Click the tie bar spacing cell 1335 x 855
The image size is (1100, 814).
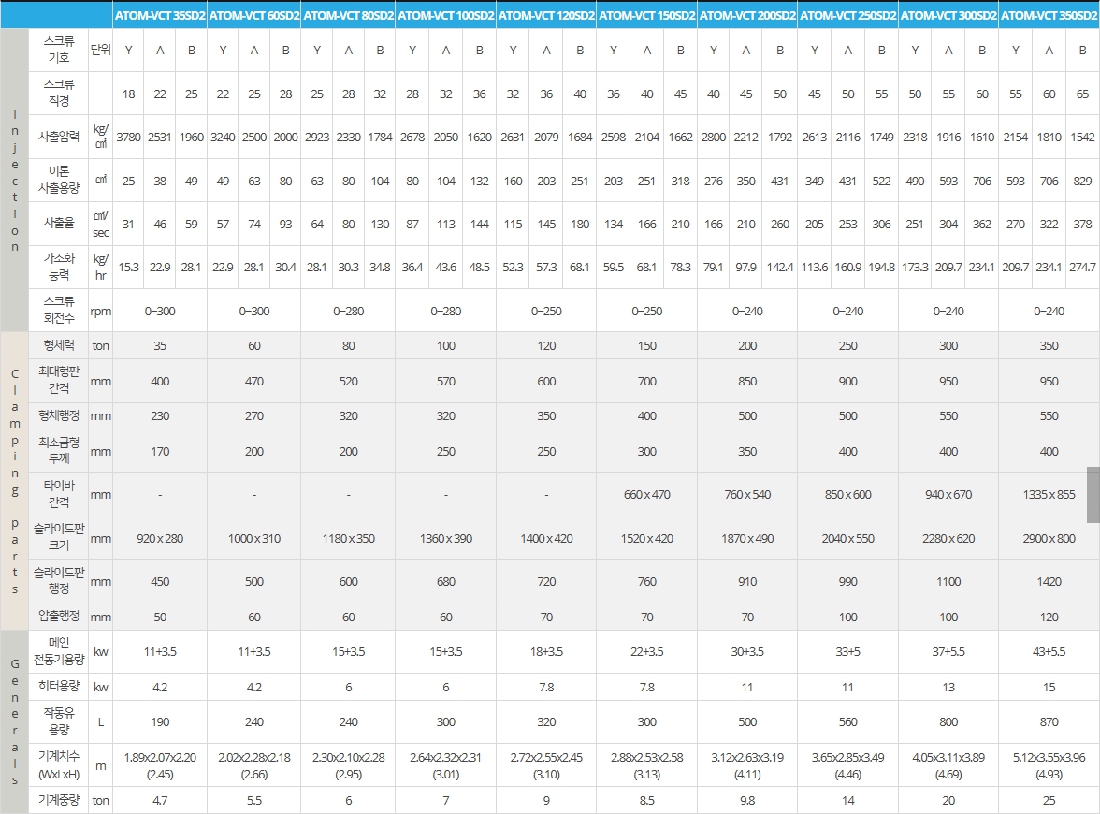1049,495
